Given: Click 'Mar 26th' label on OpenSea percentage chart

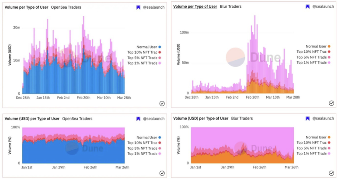Looking at the screenshot, I should click(x=122, y=167).
